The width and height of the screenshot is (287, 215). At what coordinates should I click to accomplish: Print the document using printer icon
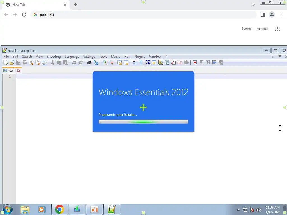click(44, 62)
